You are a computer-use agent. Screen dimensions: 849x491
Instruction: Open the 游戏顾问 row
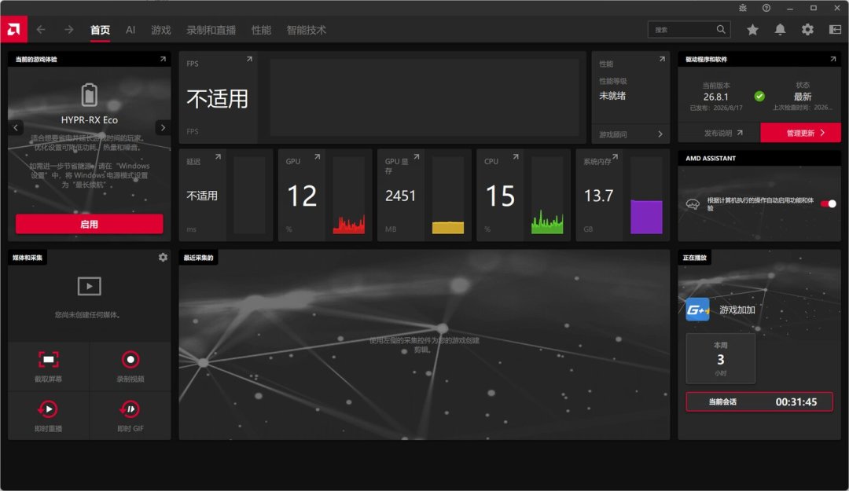tap(630, 134)
